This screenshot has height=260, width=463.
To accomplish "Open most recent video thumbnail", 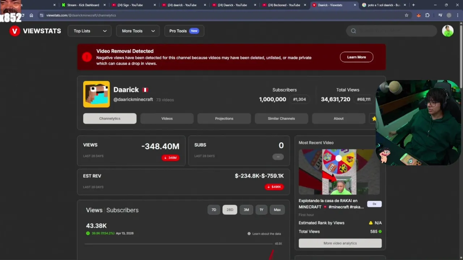I will [339, 172].
